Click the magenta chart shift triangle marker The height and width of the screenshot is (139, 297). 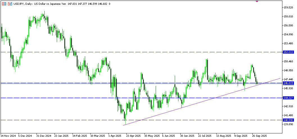[257, 1]
